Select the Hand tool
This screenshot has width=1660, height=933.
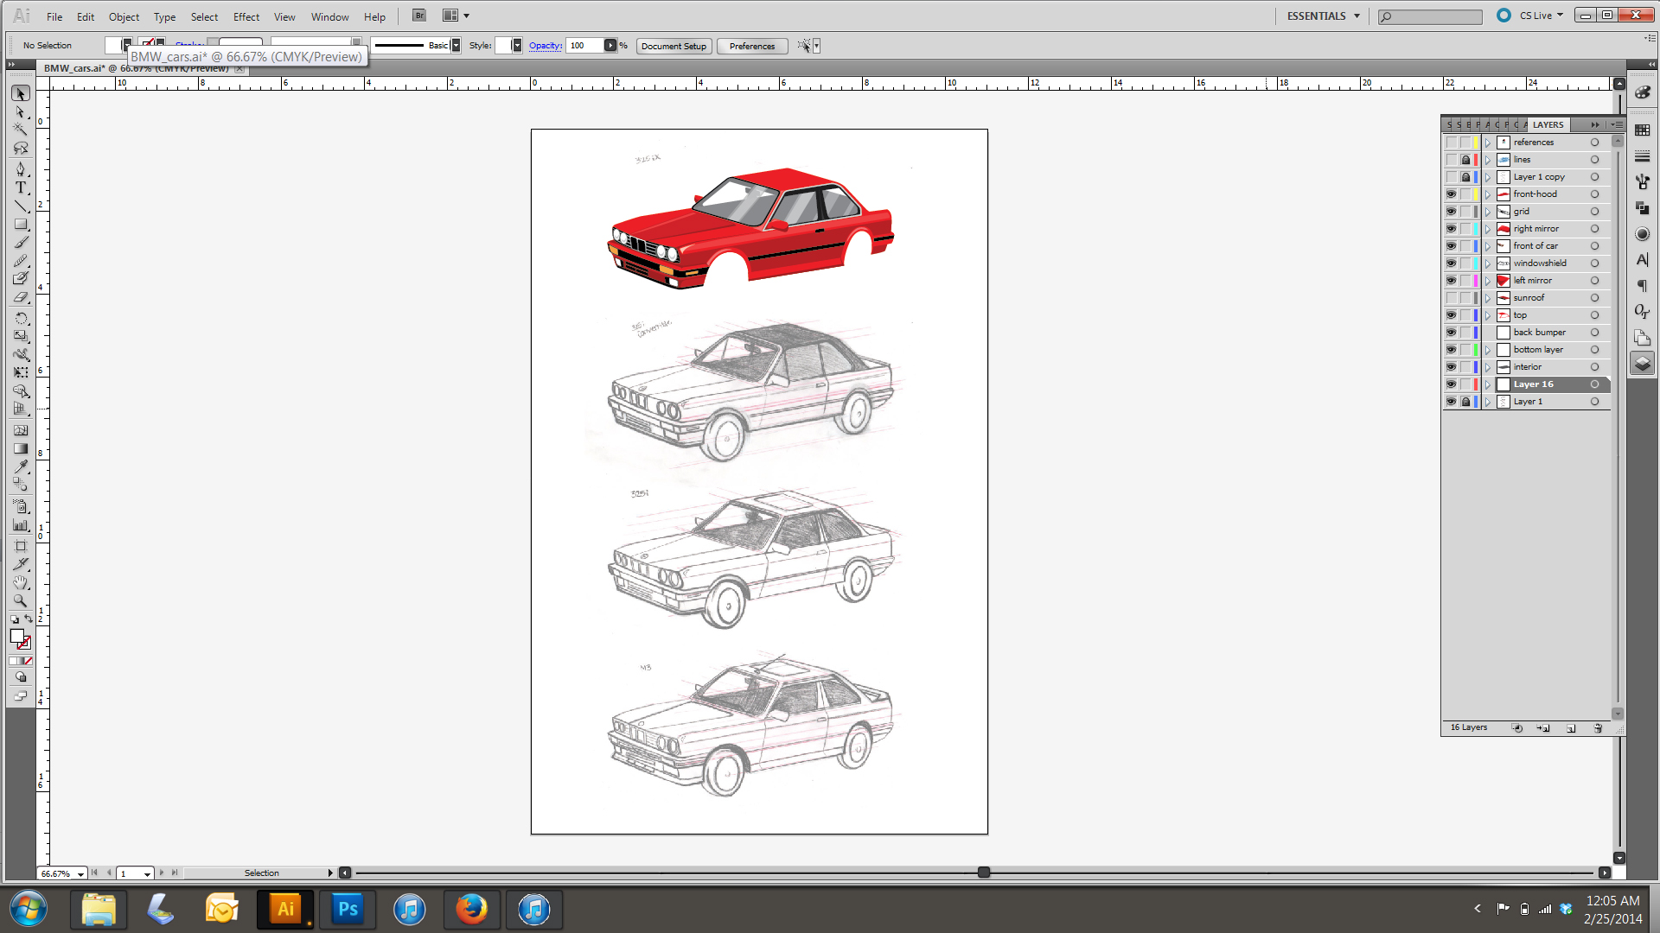(x=21, y=582)
